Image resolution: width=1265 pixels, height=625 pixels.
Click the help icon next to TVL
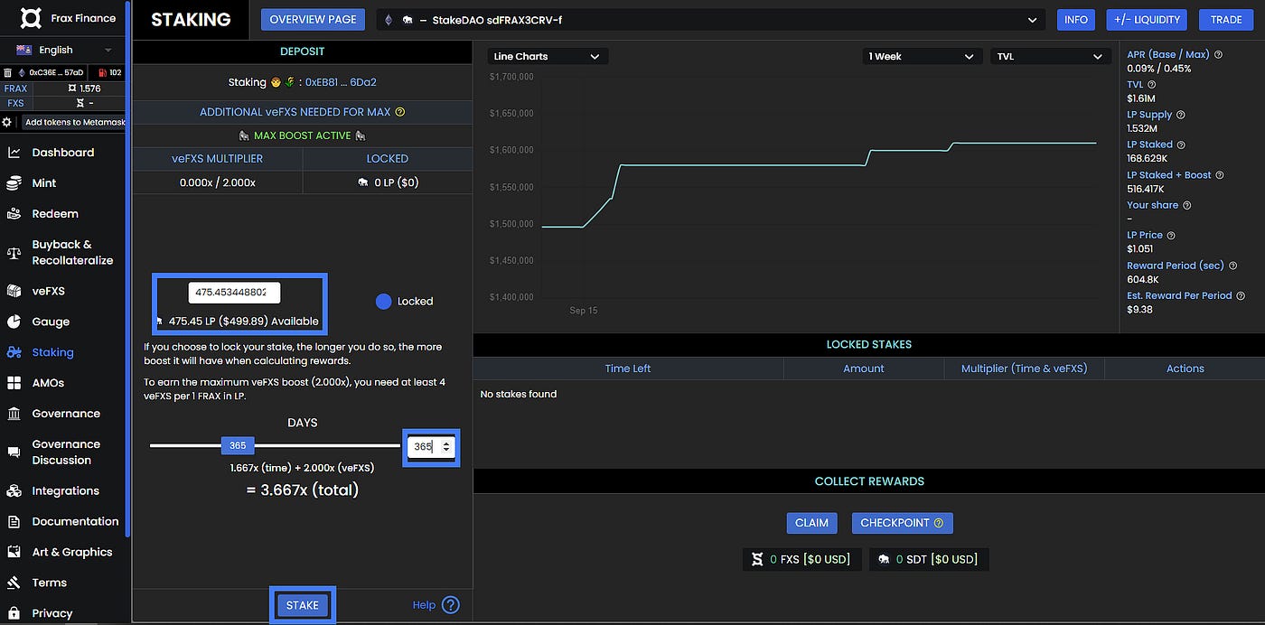click(x=1152, y=85)
